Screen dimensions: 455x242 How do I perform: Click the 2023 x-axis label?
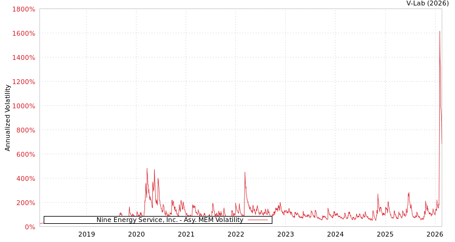[286, 235]
